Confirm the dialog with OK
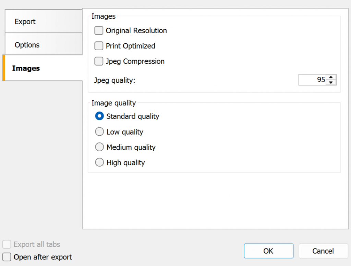The height and width of the screenshot is (266, 351). (x=268, y=251)
